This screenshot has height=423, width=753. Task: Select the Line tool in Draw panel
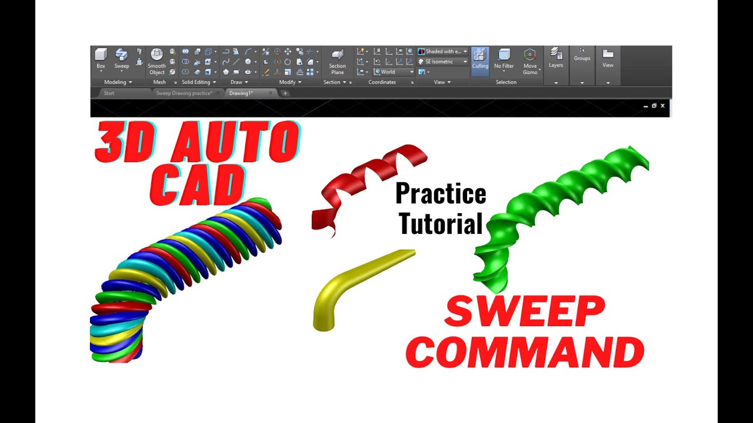pyautogui.click(x=236, y=62)
